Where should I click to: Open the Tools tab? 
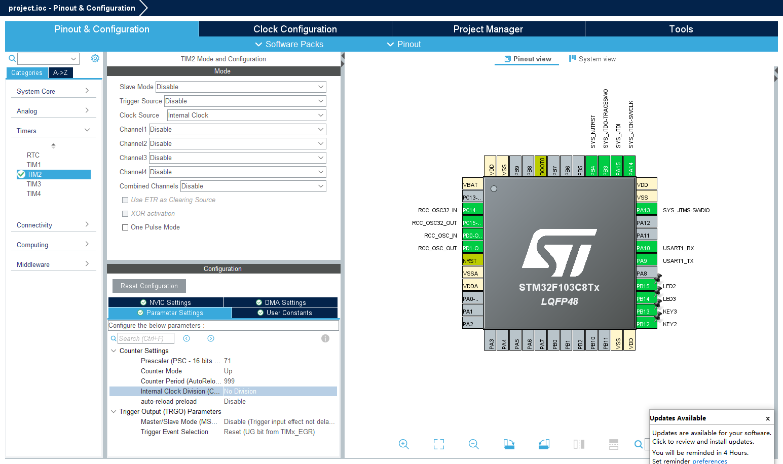point(681,29)
